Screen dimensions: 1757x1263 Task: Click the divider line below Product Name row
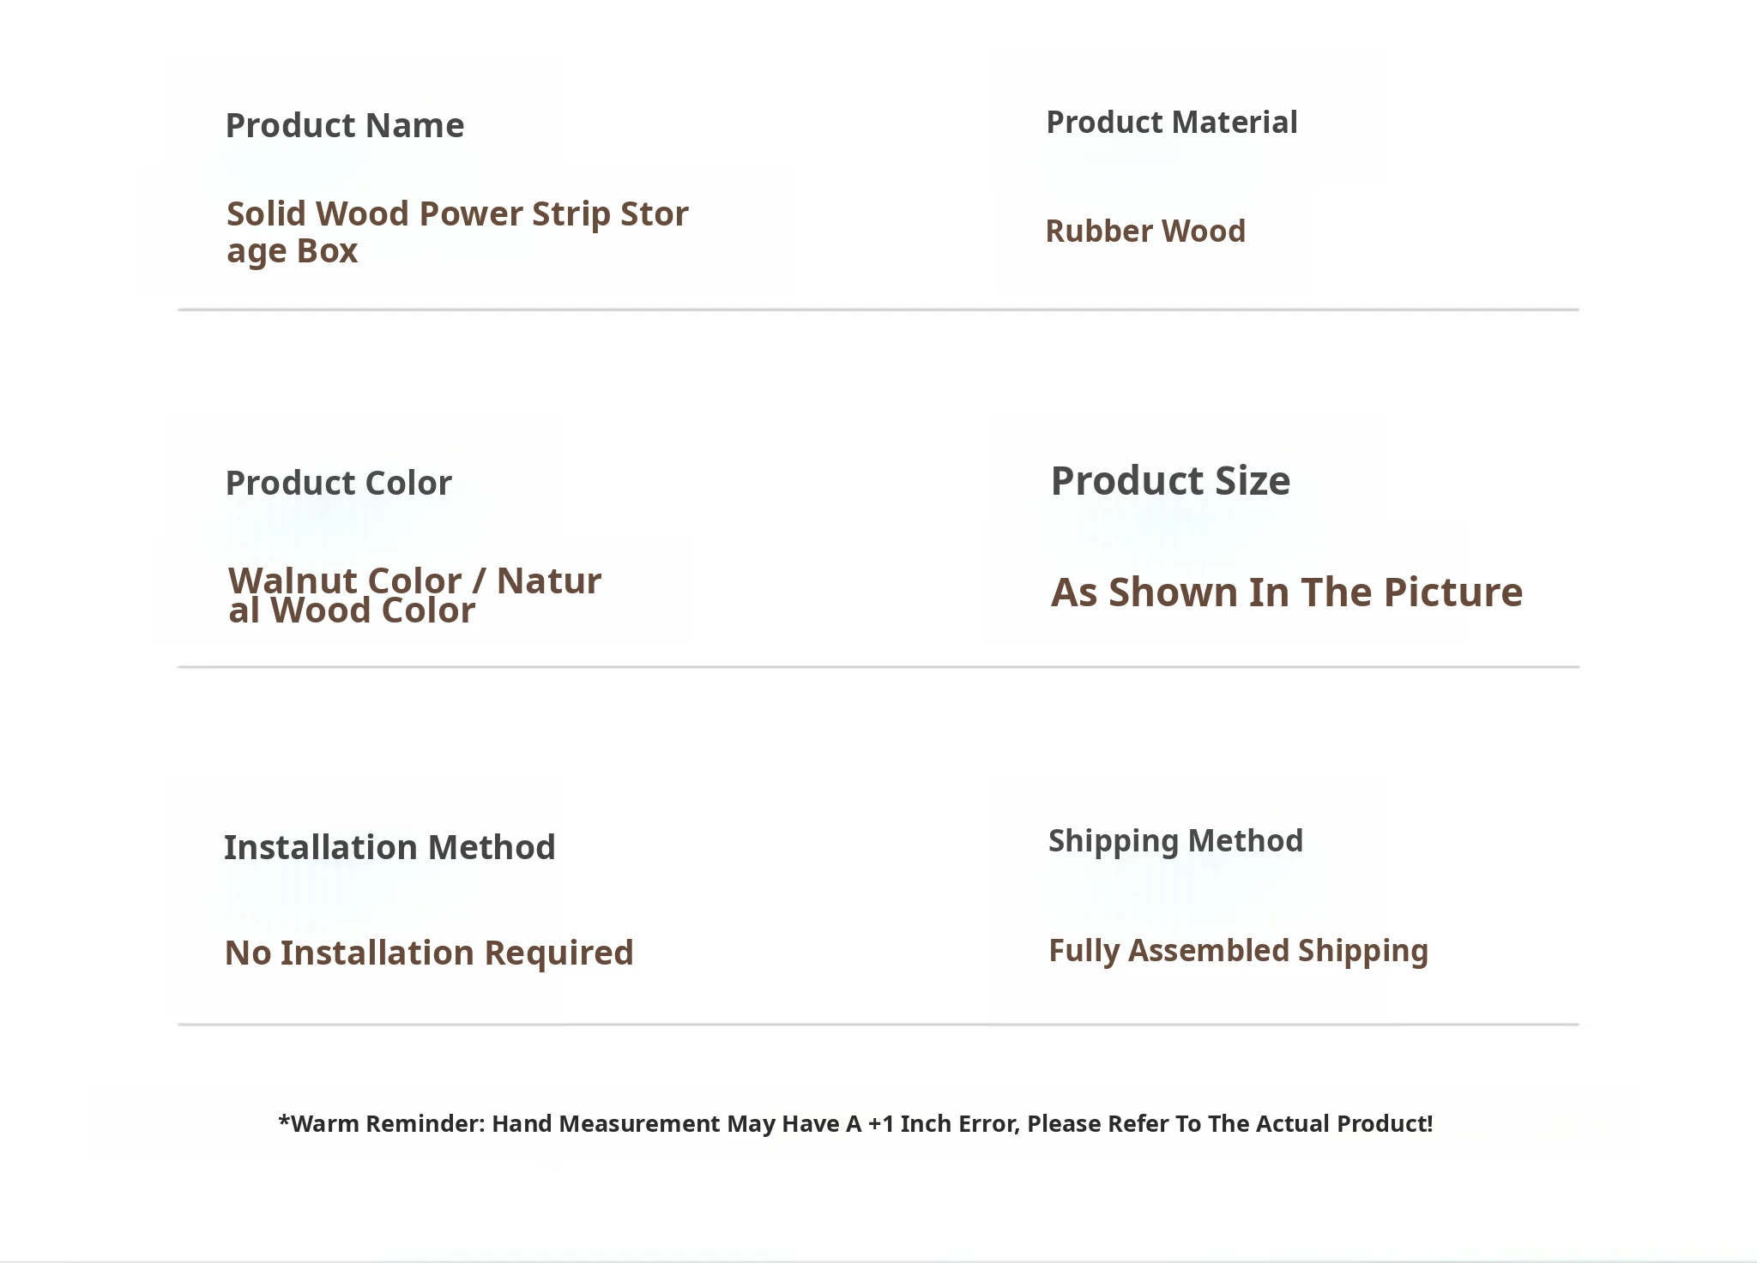(x=878, y=310)
